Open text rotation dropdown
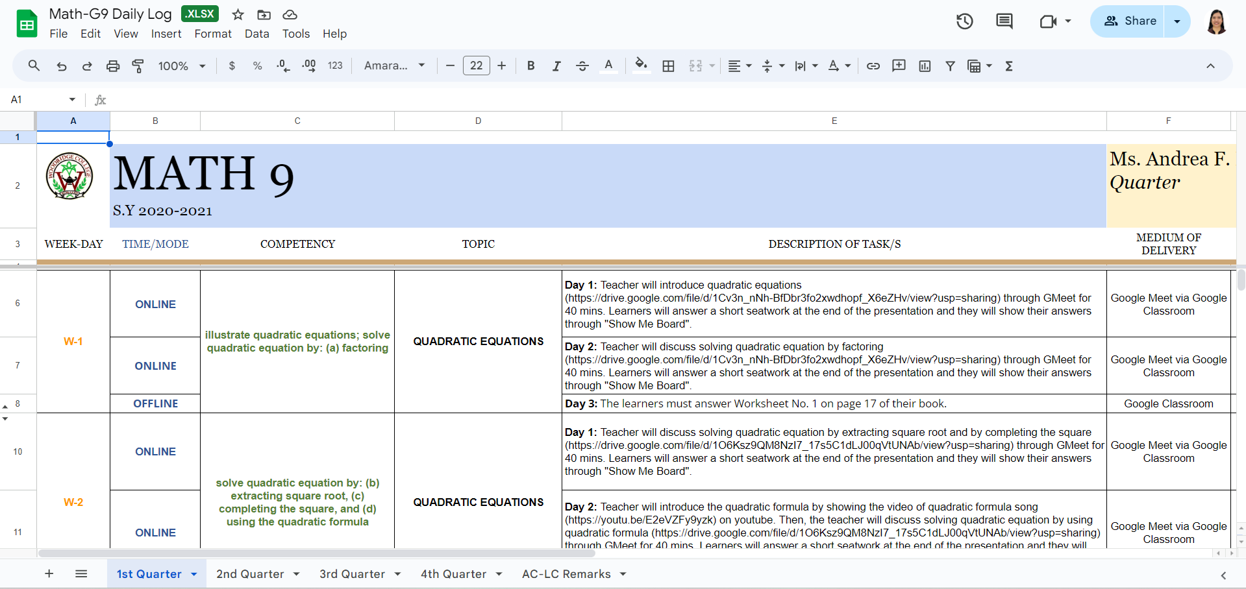Image resolution: width=1246 pixels, height=589 pixels. point(839,66)
